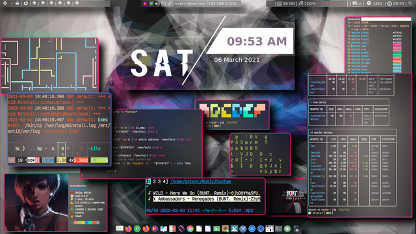Open the calendar-like window icon in dock
416x234 pixels.
click(269, 229)
